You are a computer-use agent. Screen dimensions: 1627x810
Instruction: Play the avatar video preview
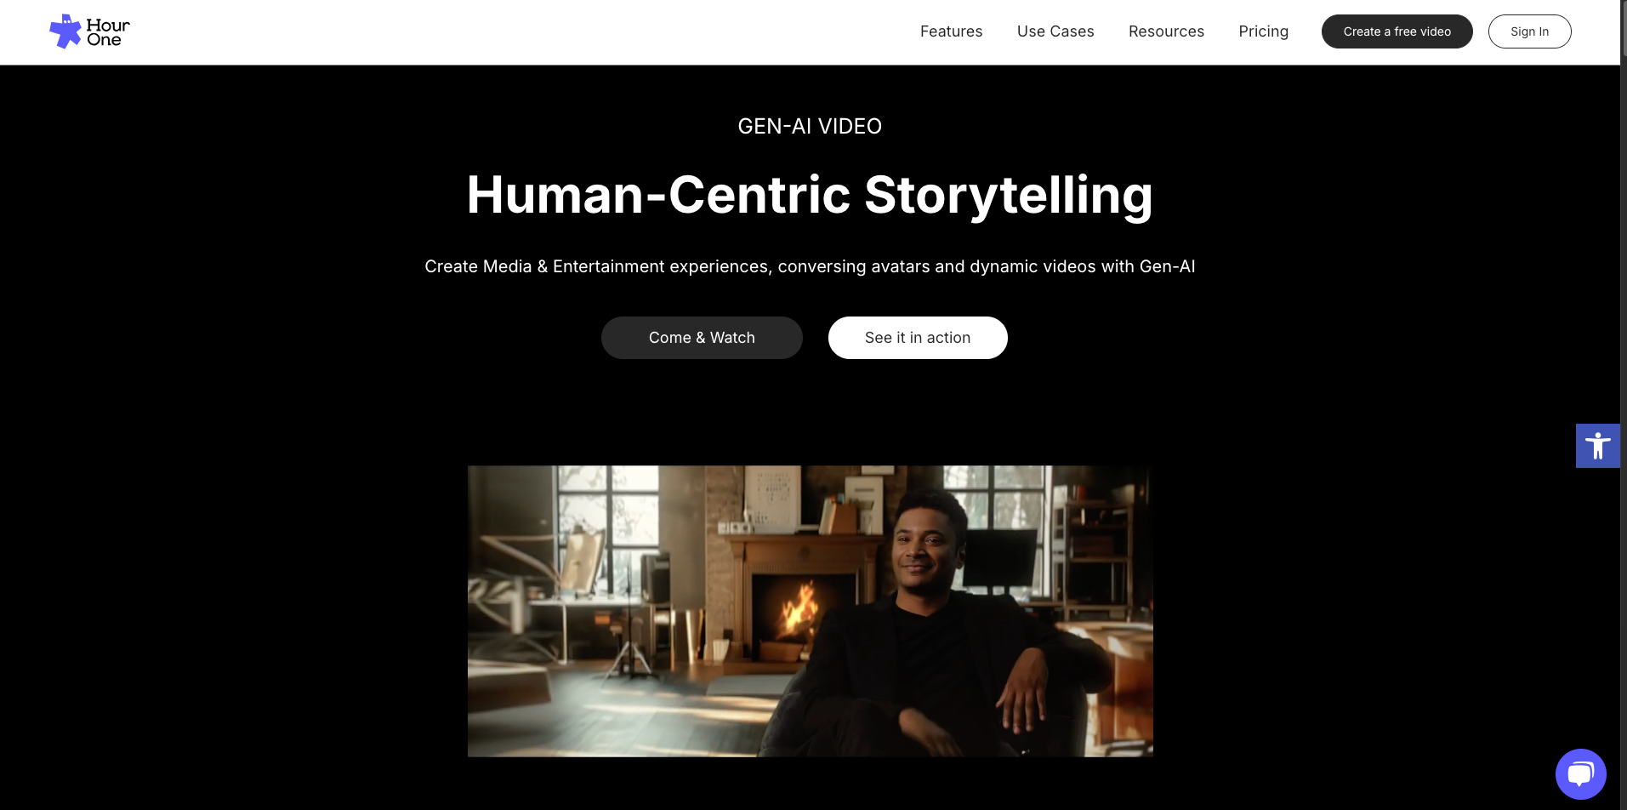coord(811,611)
